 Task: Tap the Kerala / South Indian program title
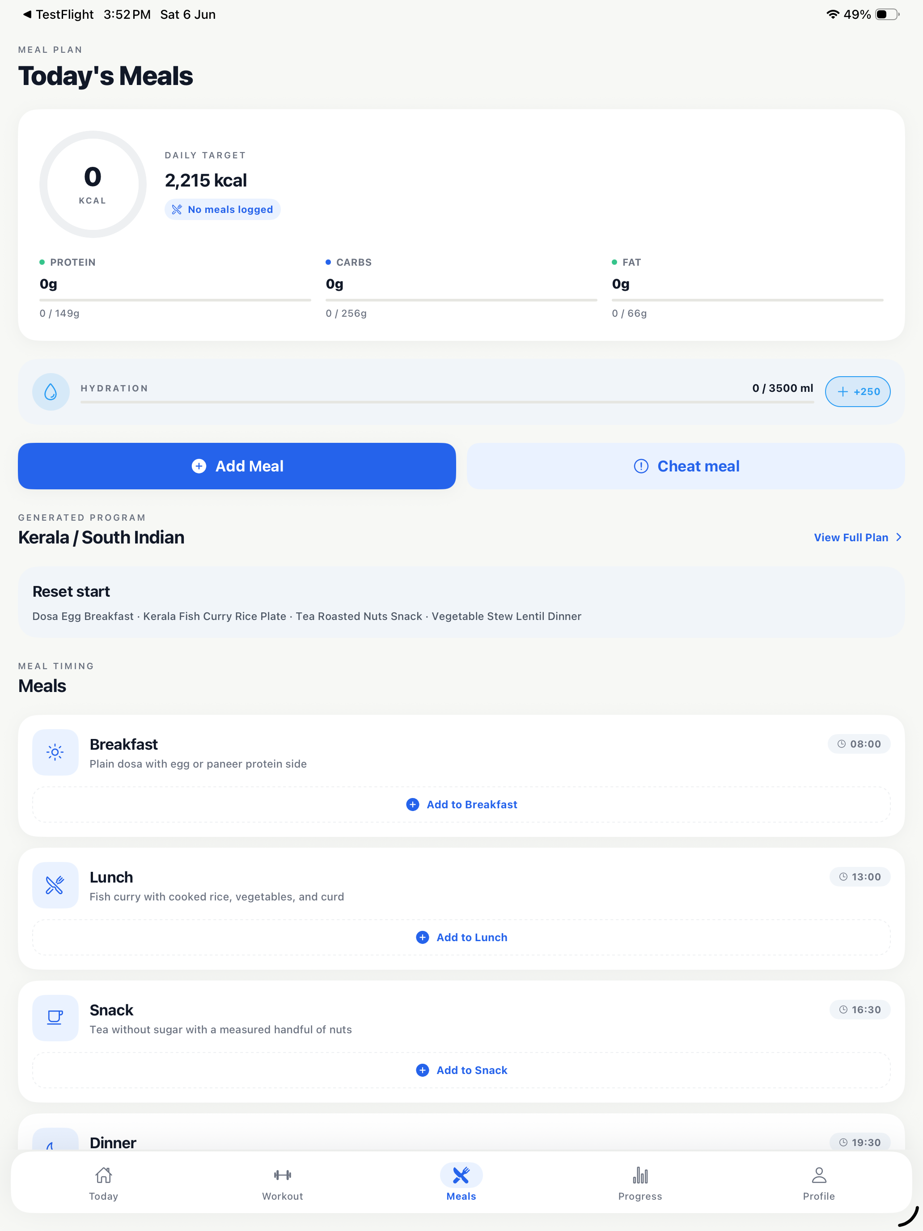pos(101,538)
